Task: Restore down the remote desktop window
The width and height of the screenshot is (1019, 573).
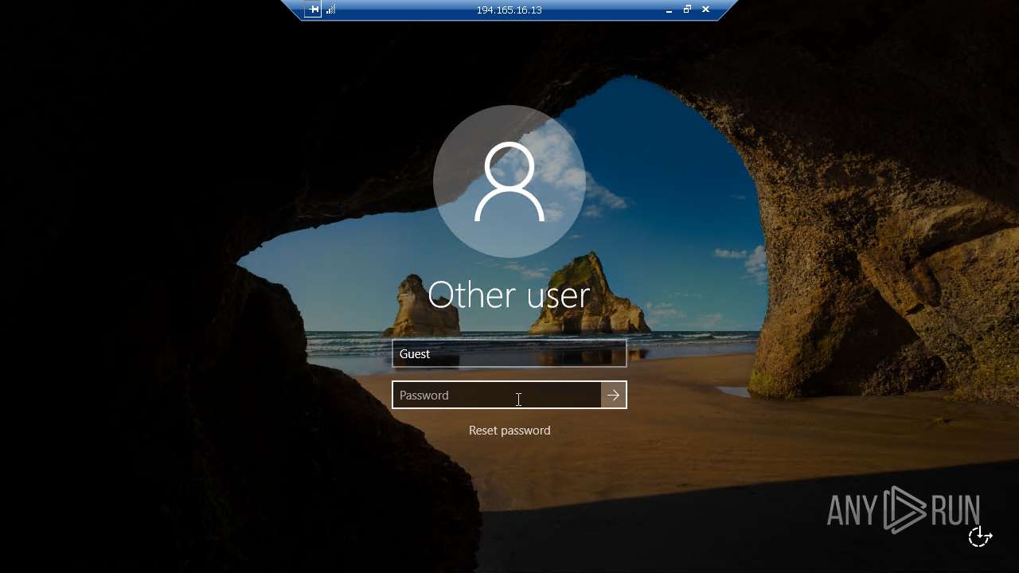Action: [x=687, y=10]
